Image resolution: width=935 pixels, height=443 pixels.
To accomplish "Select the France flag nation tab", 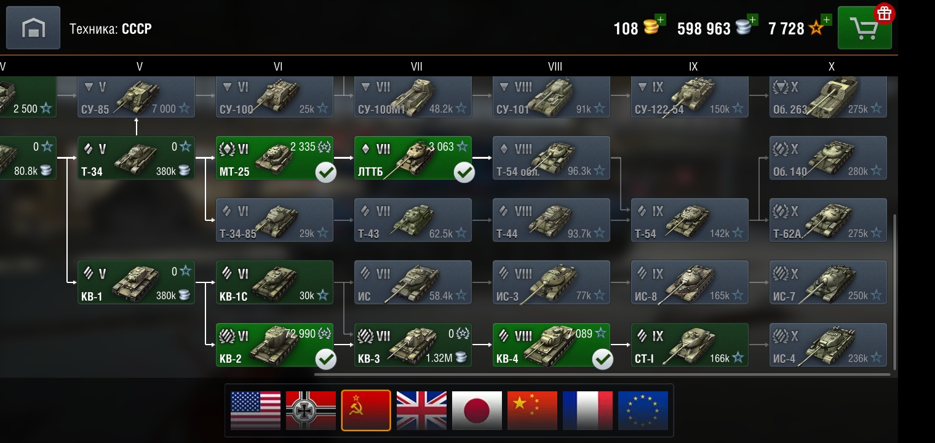I will point(587,410).
